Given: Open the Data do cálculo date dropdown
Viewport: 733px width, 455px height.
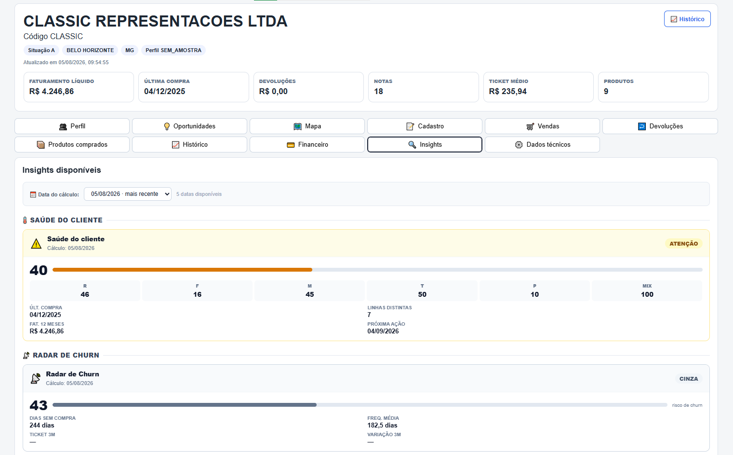Looking at the screenshot, I should [x=128, y=194].
